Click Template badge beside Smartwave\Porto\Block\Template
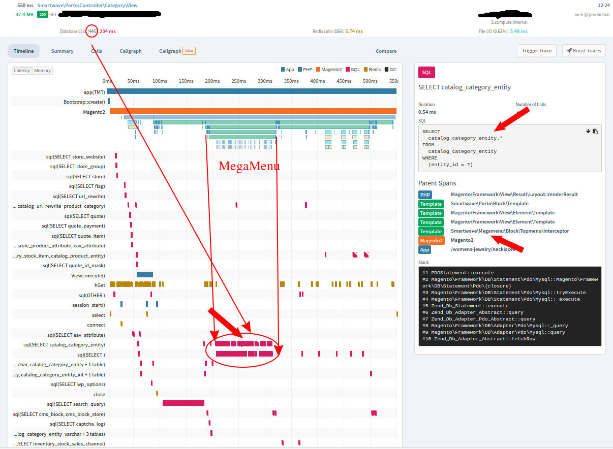613x449 pixels. point(431,204)
